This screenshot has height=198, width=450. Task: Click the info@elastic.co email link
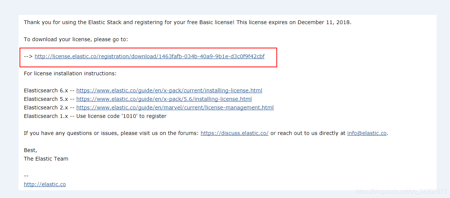point(367,133)
